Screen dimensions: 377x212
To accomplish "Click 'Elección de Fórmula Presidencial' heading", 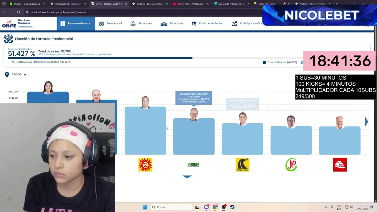I will [44, 39].
